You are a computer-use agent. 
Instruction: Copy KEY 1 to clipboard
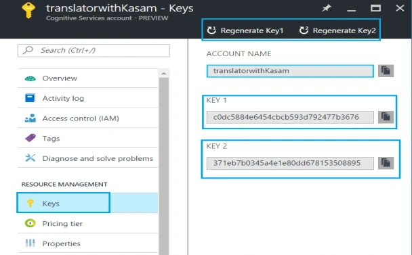point(386,117)
